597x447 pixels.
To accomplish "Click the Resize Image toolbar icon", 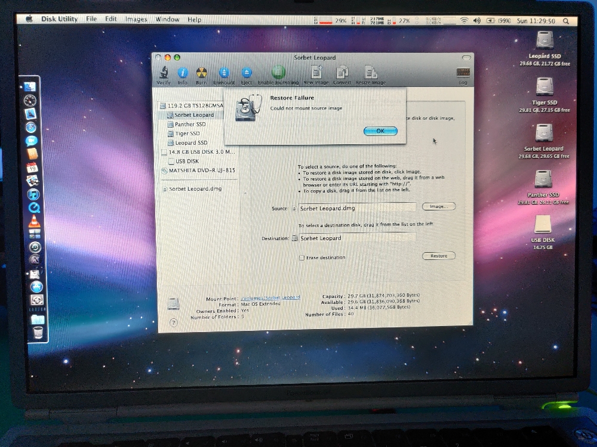I will 371,75.
